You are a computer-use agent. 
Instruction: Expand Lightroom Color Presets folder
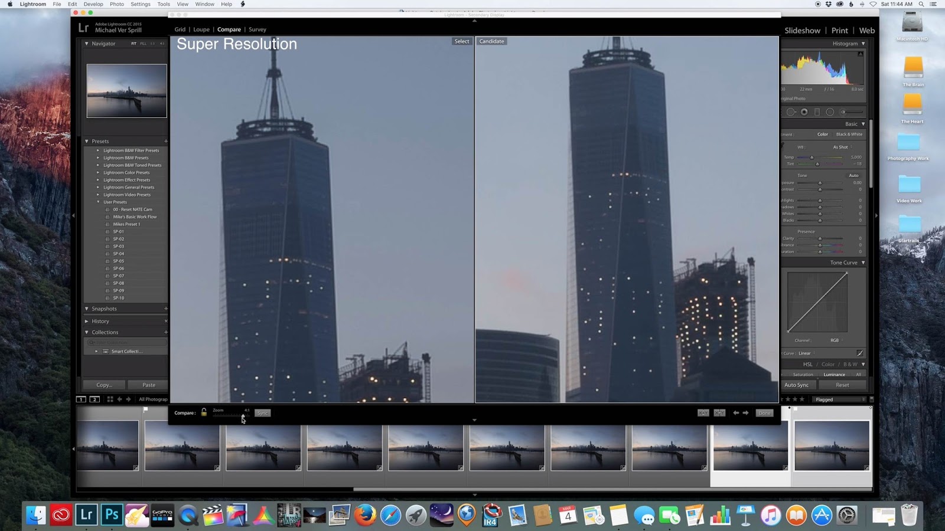[98, 172]
